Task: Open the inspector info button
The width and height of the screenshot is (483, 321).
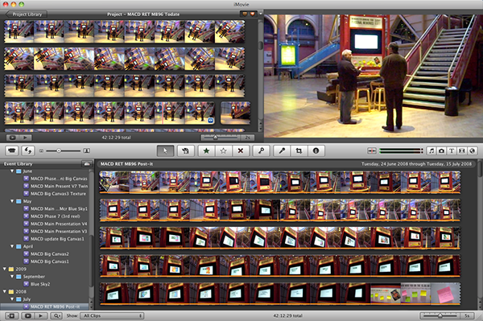Action: pyautogui.click(x=316, y=150)
